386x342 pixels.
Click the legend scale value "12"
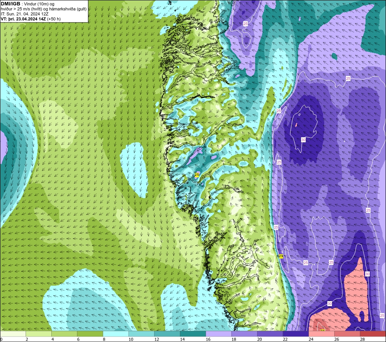157,339
